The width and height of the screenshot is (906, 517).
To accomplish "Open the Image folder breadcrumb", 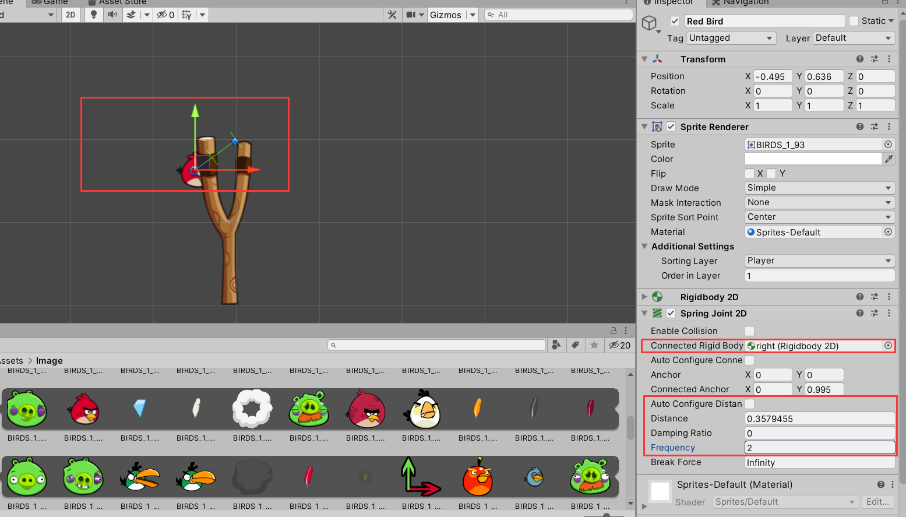I will (x=49, y=361).
